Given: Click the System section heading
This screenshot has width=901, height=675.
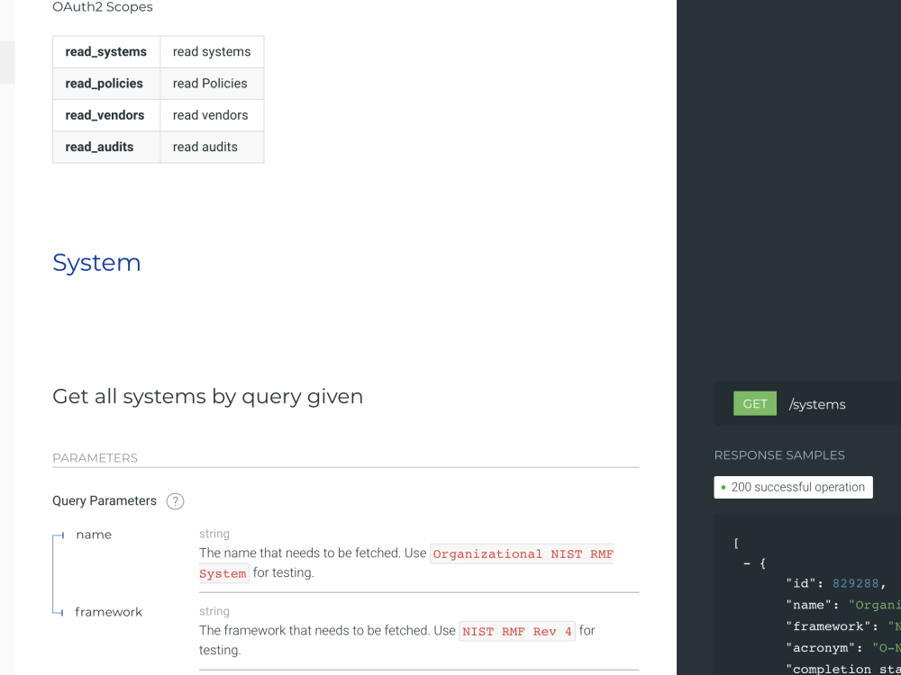Looking at the screenshot, I should (x=96, y=263).
